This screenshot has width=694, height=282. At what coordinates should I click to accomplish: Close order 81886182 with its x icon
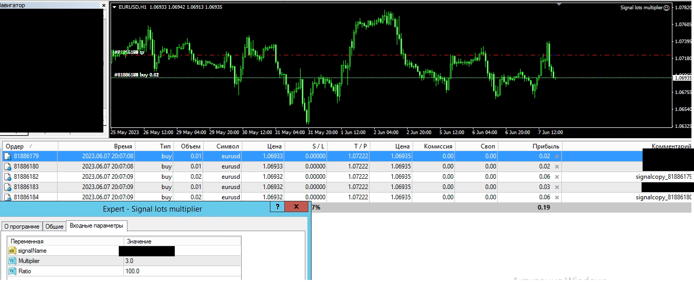point(557,177)
